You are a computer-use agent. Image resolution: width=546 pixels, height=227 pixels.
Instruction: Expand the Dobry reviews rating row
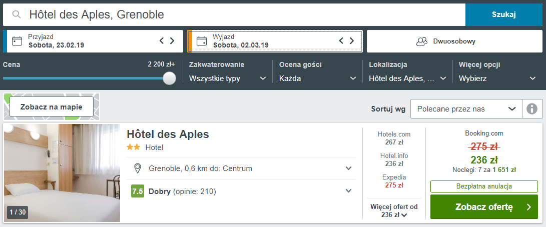pos(349,190)
